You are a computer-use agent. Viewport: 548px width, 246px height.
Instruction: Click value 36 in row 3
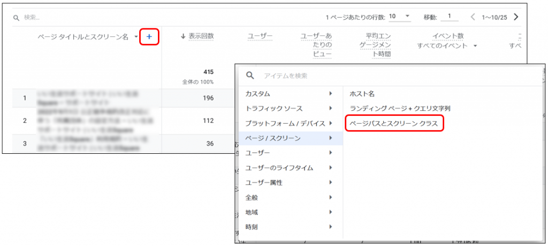pyautogui.click(x=210, y=144)
